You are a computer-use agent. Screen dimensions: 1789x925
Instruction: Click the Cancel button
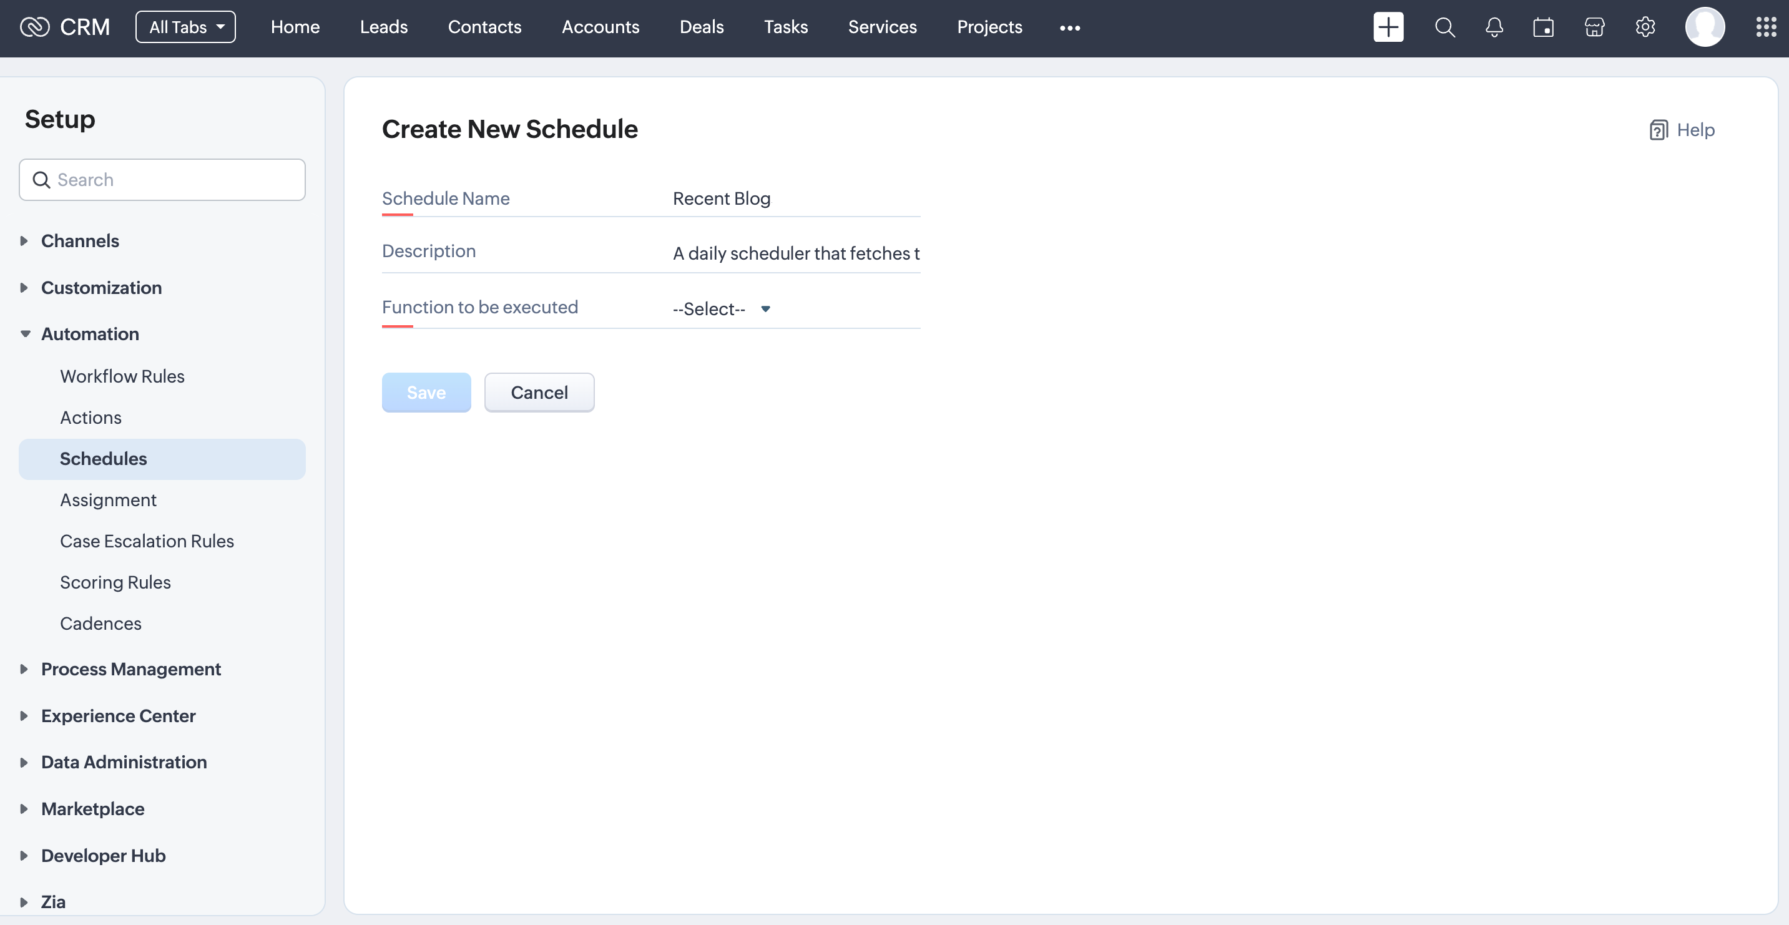(539, 393)
